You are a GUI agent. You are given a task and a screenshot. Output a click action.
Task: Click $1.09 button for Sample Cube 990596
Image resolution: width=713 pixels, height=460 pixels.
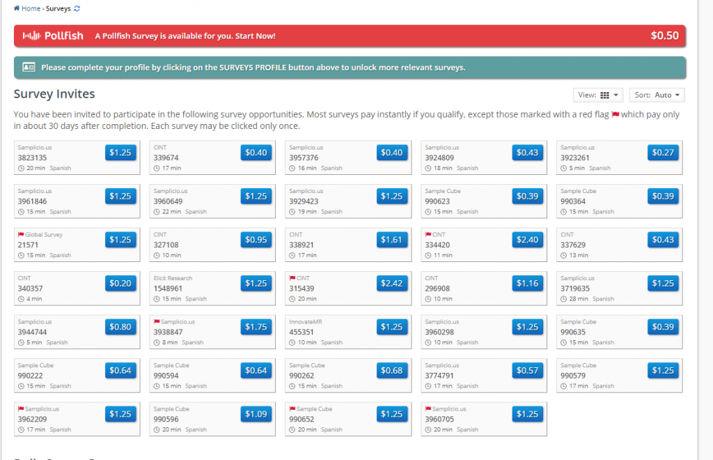[256, 414]
